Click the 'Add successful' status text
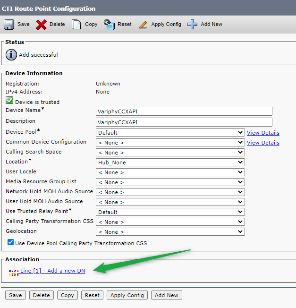 [x=38, y=55]
